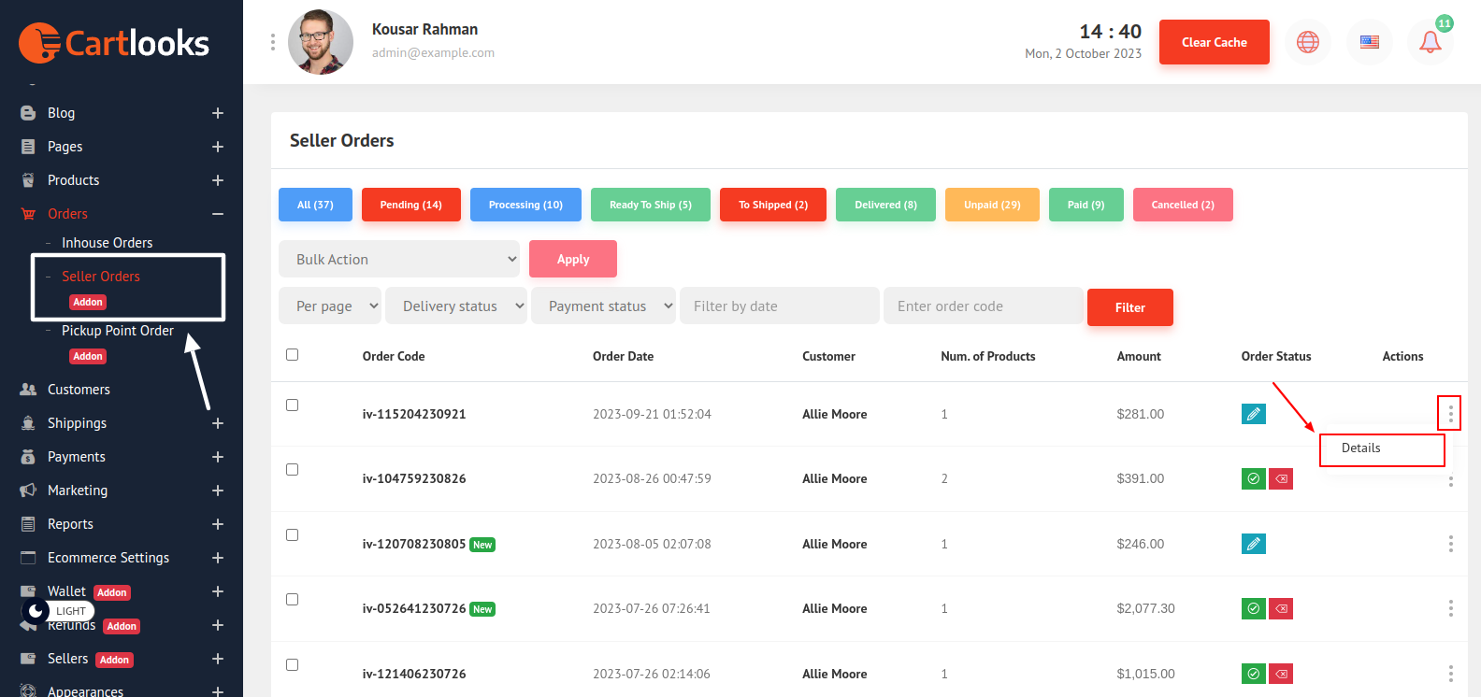Click the red Filter button

(1129, 307)
